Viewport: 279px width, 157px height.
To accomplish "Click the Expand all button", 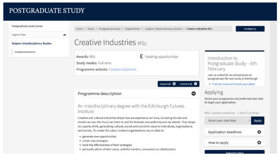I will coord(168,84).
